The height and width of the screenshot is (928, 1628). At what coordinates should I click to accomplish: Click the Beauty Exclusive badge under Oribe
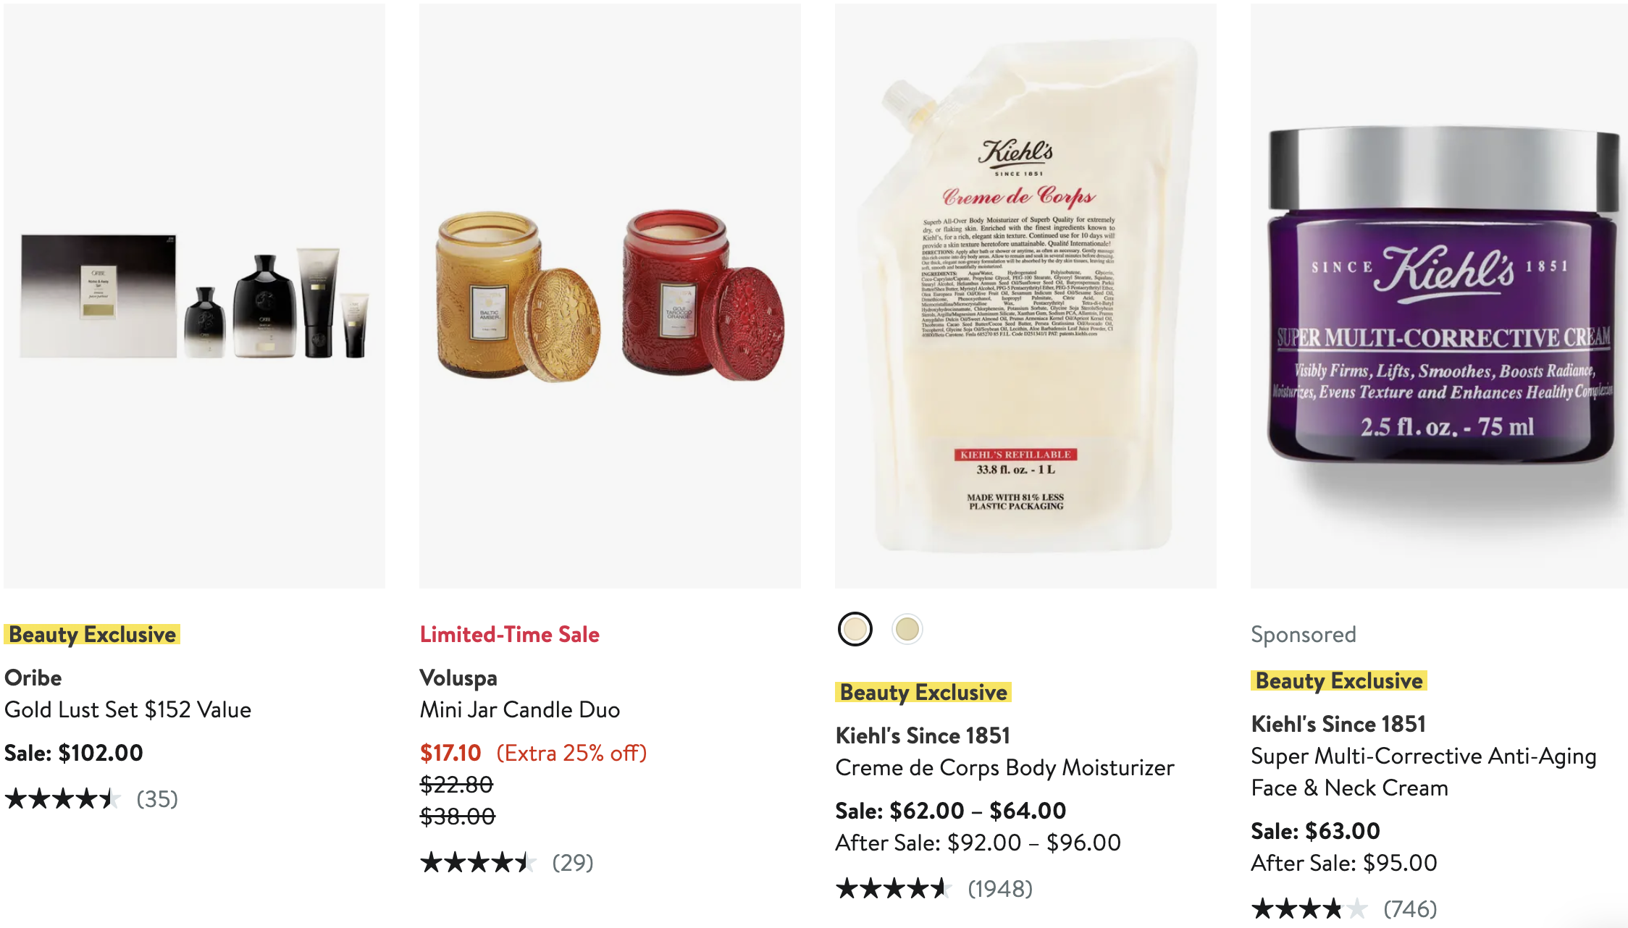click(92, 634)
